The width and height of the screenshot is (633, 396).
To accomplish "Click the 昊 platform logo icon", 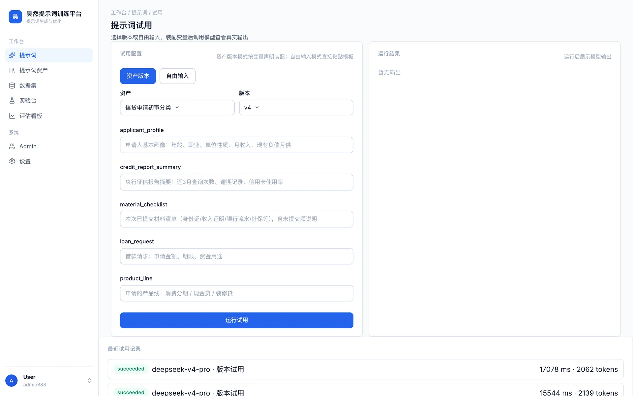I will point(15,16).
